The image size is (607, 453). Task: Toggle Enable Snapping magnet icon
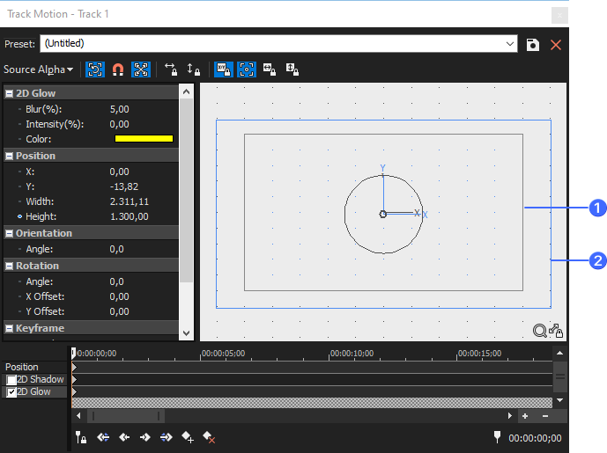click(117, 69)
